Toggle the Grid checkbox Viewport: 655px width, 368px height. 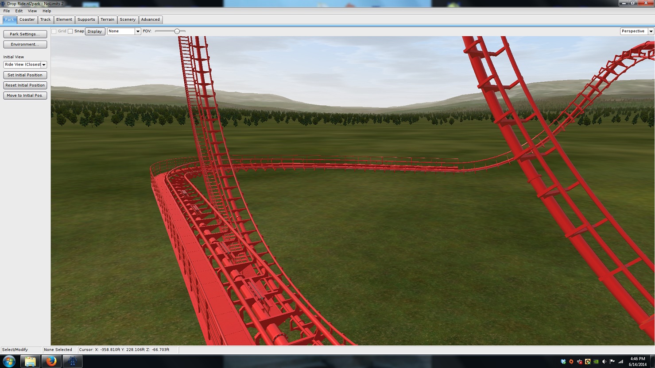(x=54, y=31)
